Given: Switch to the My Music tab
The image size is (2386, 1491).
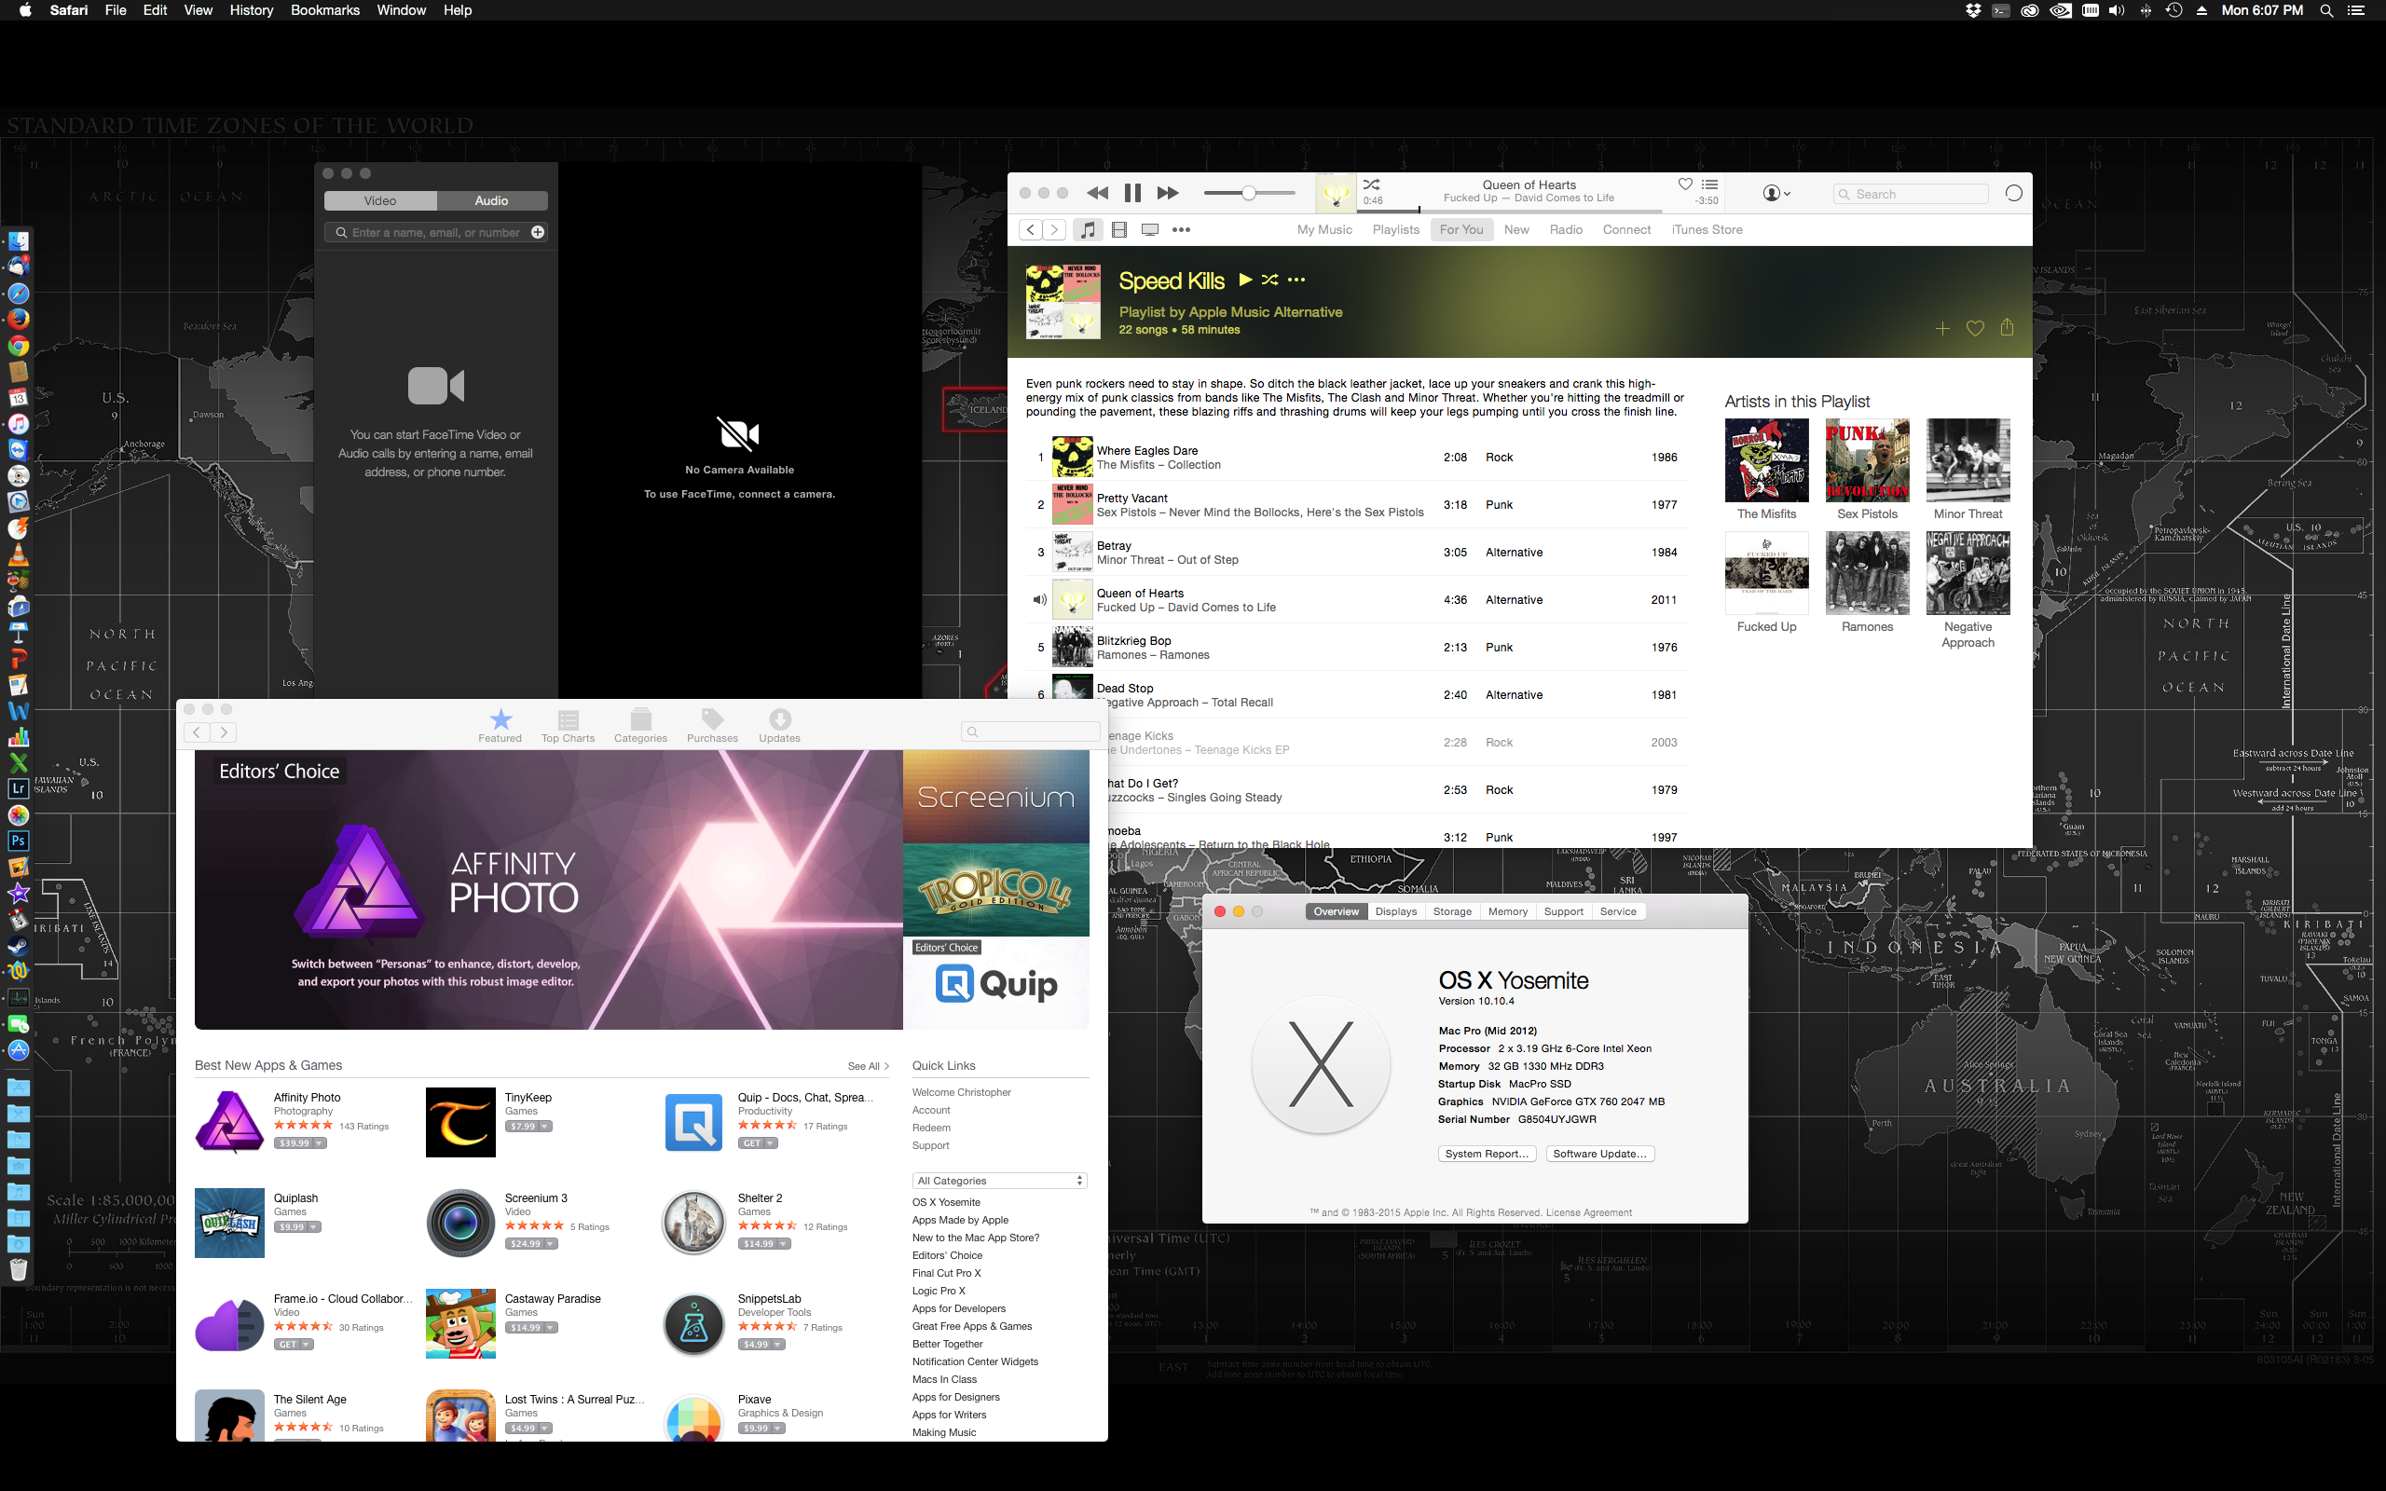Looking at the screenshot, I should tap(1324, 230).
